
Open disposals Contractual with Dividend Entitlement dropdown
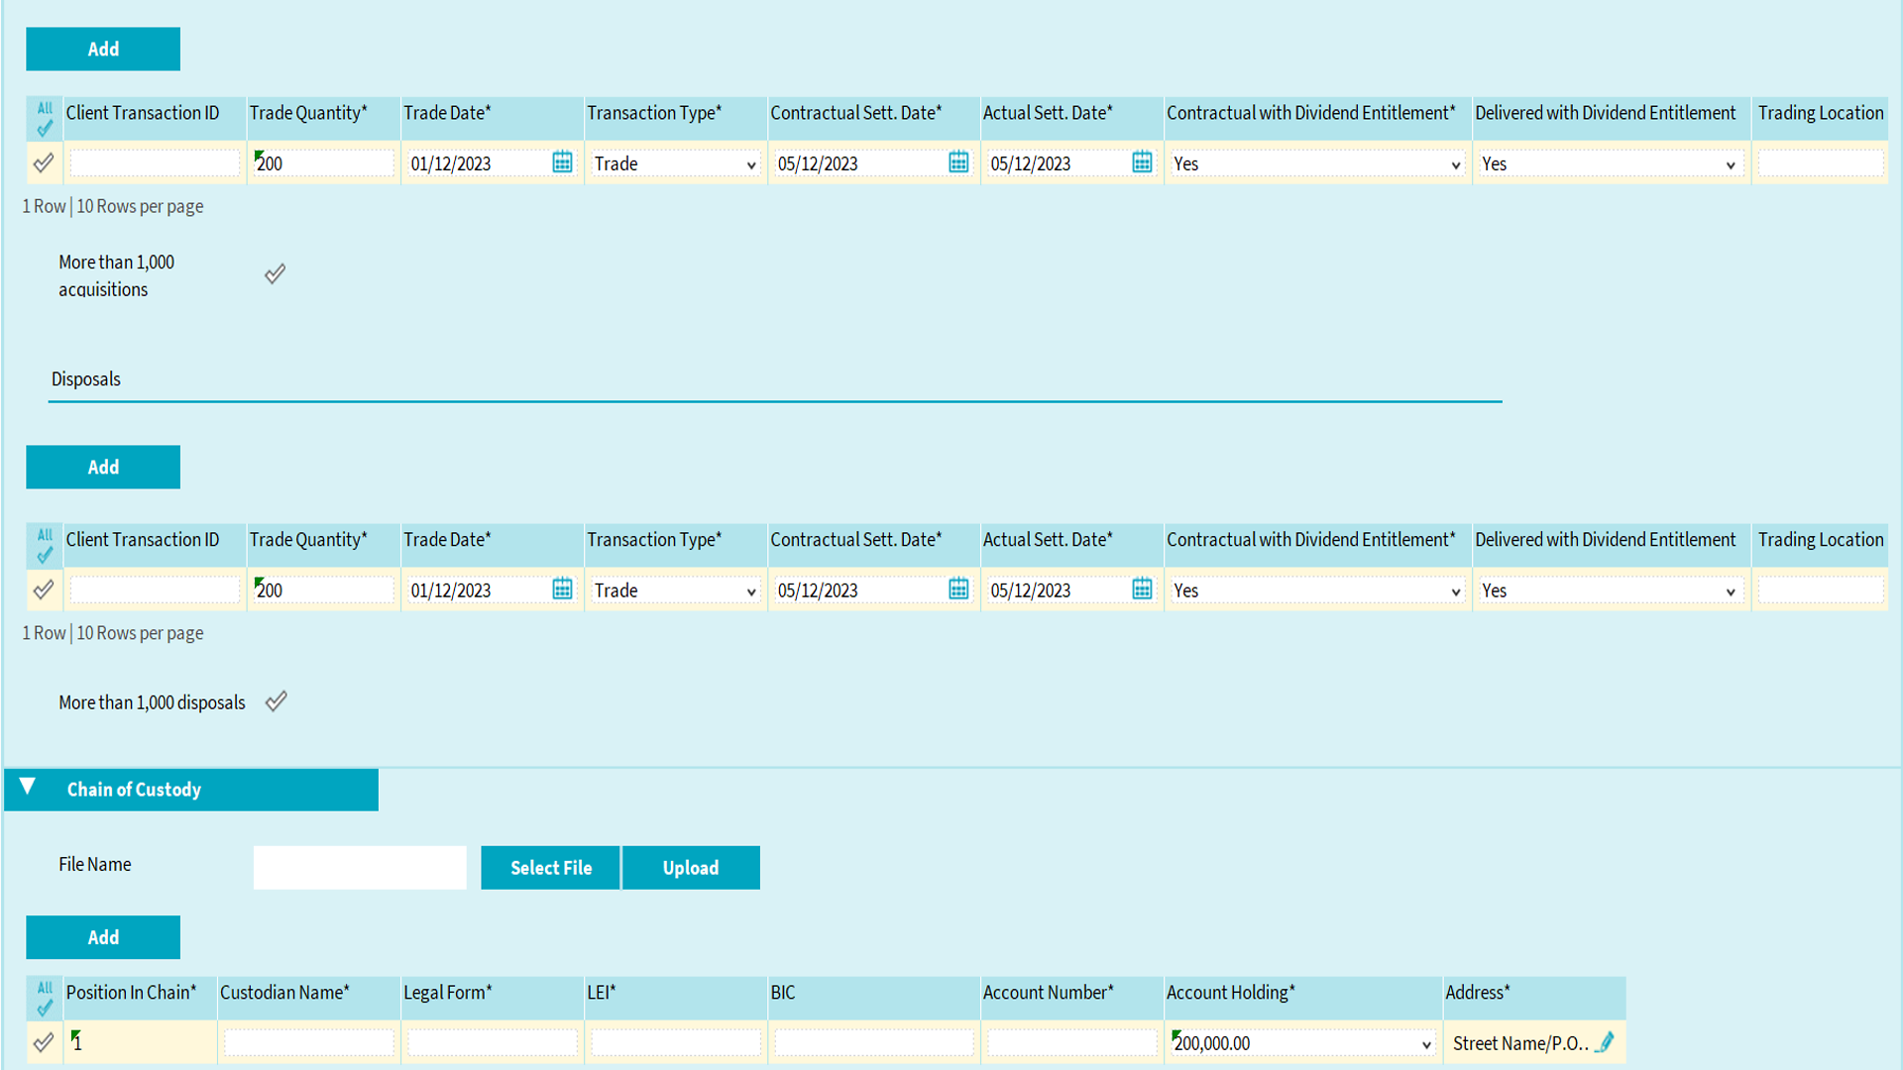pyautogui.click(x=1316, y=591)
